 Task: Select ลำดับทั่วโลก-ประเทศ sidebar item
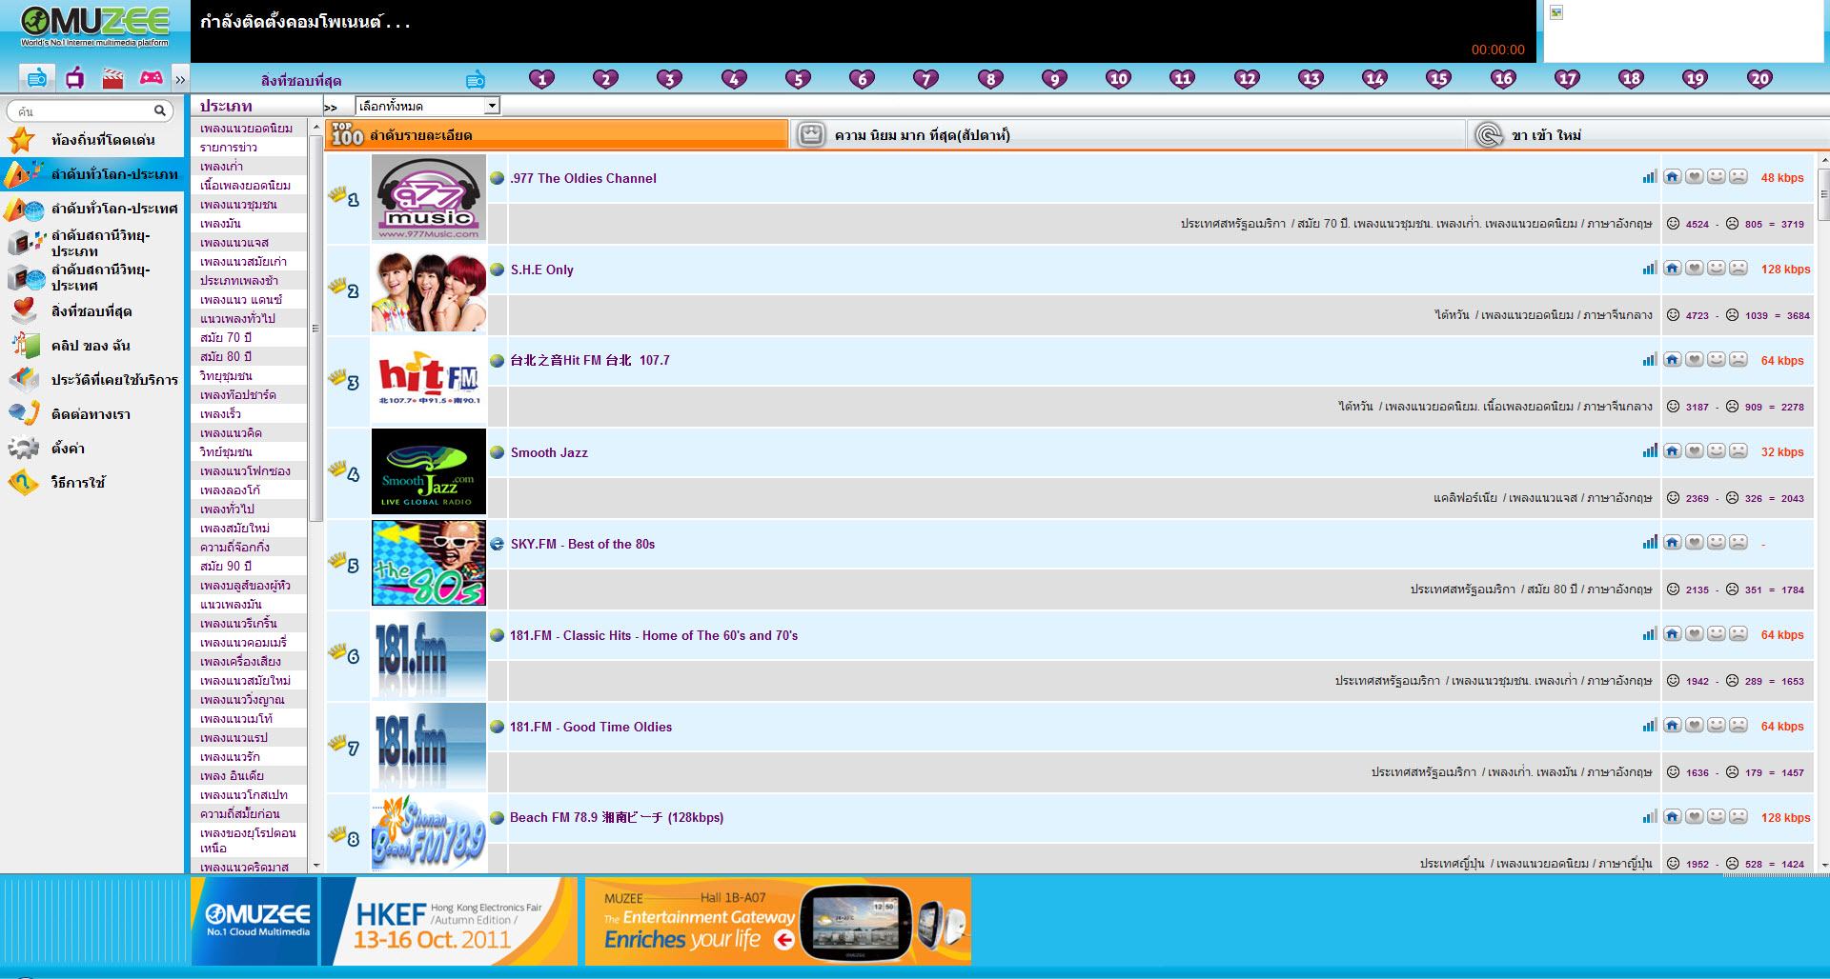91,209
